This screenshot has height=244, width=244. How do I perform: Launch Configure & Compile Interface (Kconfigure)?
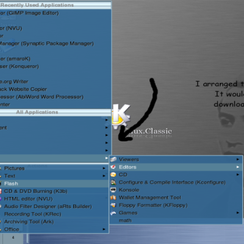176,182
